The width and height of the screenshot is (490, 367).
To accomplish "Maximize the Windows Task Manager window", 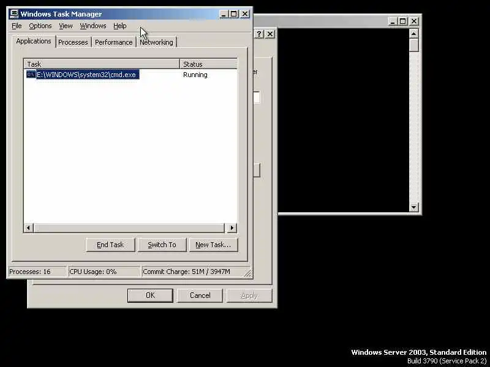I will click(x=233, y=14).
